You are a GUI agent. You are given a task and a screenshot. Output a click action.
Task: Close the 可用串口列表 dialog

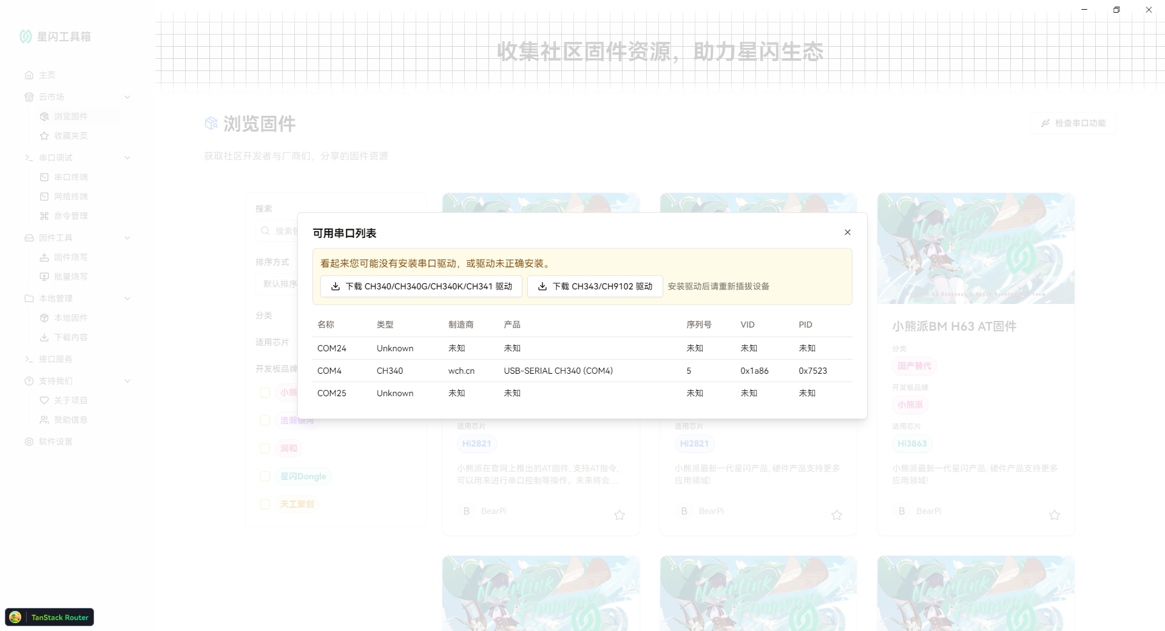pyautogui.click(x=848, y=232)
